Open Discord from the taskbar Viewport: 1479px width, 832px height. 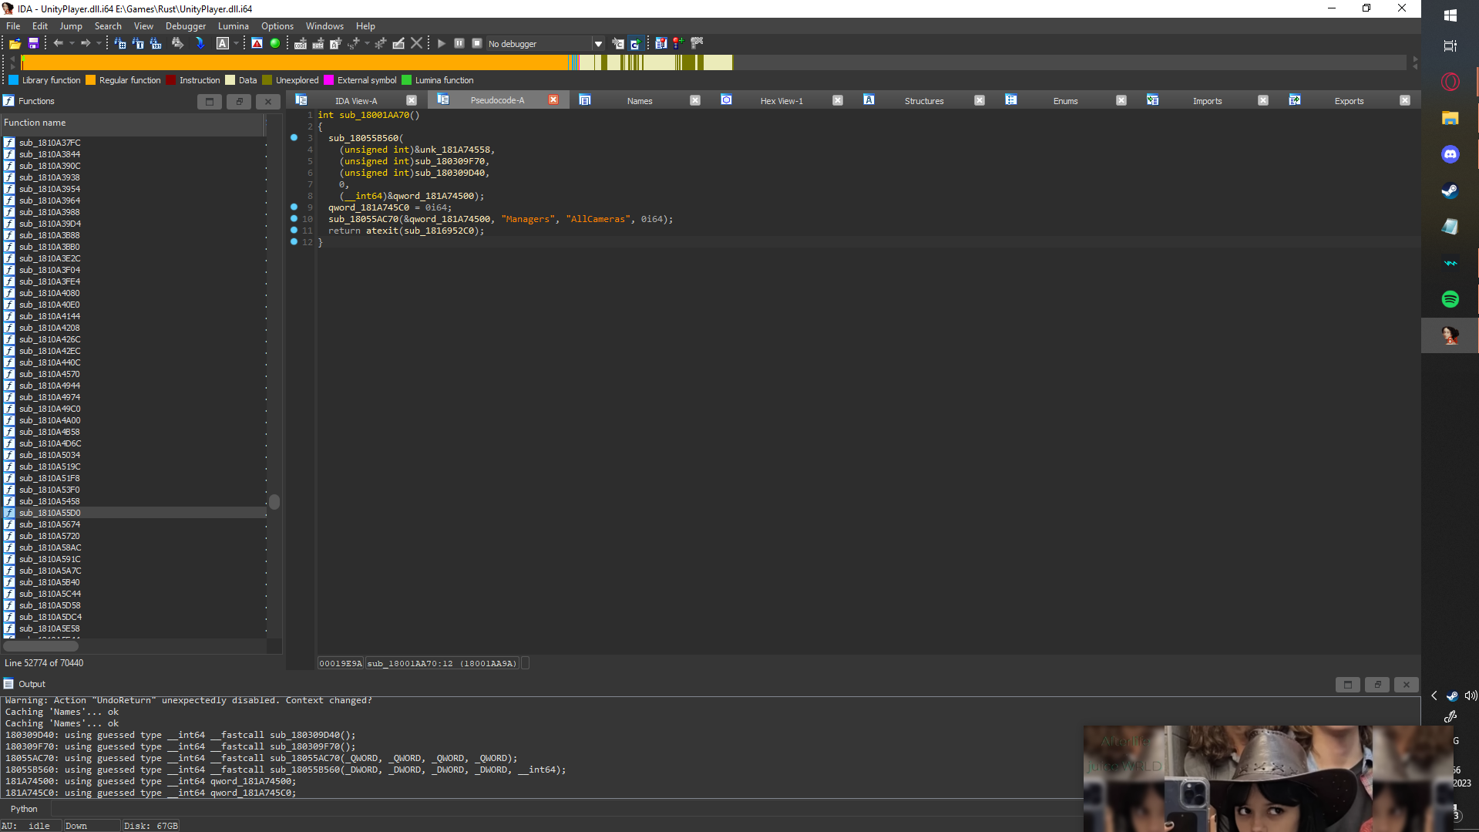pyautogui.click(x=1450, y=154)
